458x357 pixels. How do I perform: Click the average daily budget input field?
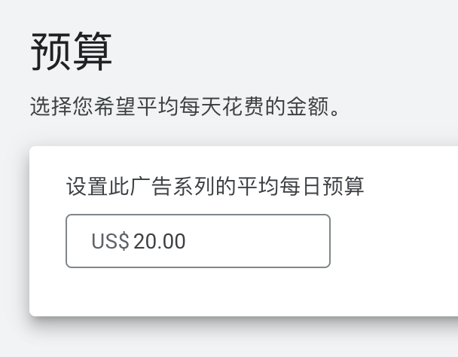197,241
